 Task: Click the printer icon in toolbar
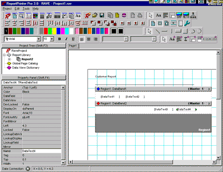point(140,16)
